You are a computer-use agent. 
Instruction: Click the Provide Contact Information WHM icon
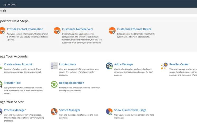click(x=3, y=31)
